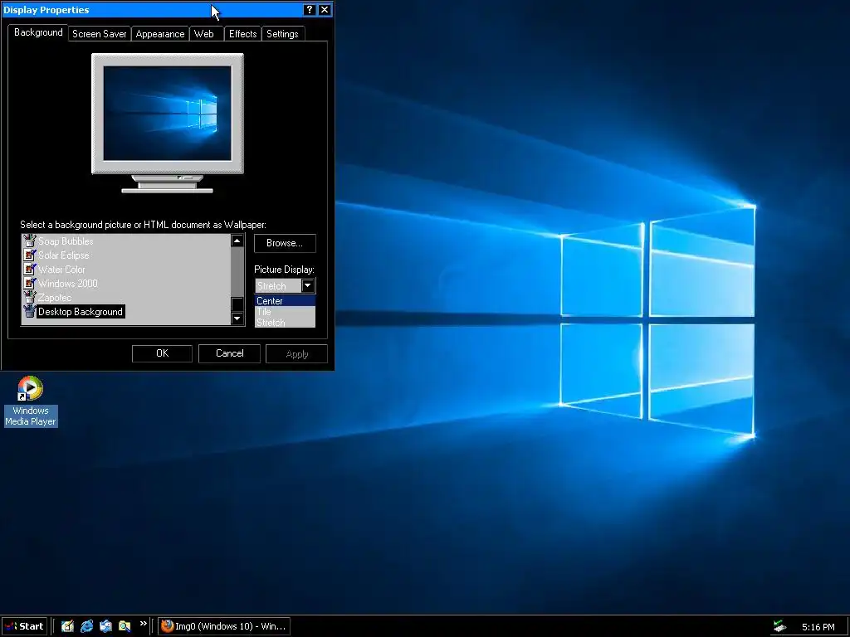Select Zapotec wallpaper name

click(54, 298)
